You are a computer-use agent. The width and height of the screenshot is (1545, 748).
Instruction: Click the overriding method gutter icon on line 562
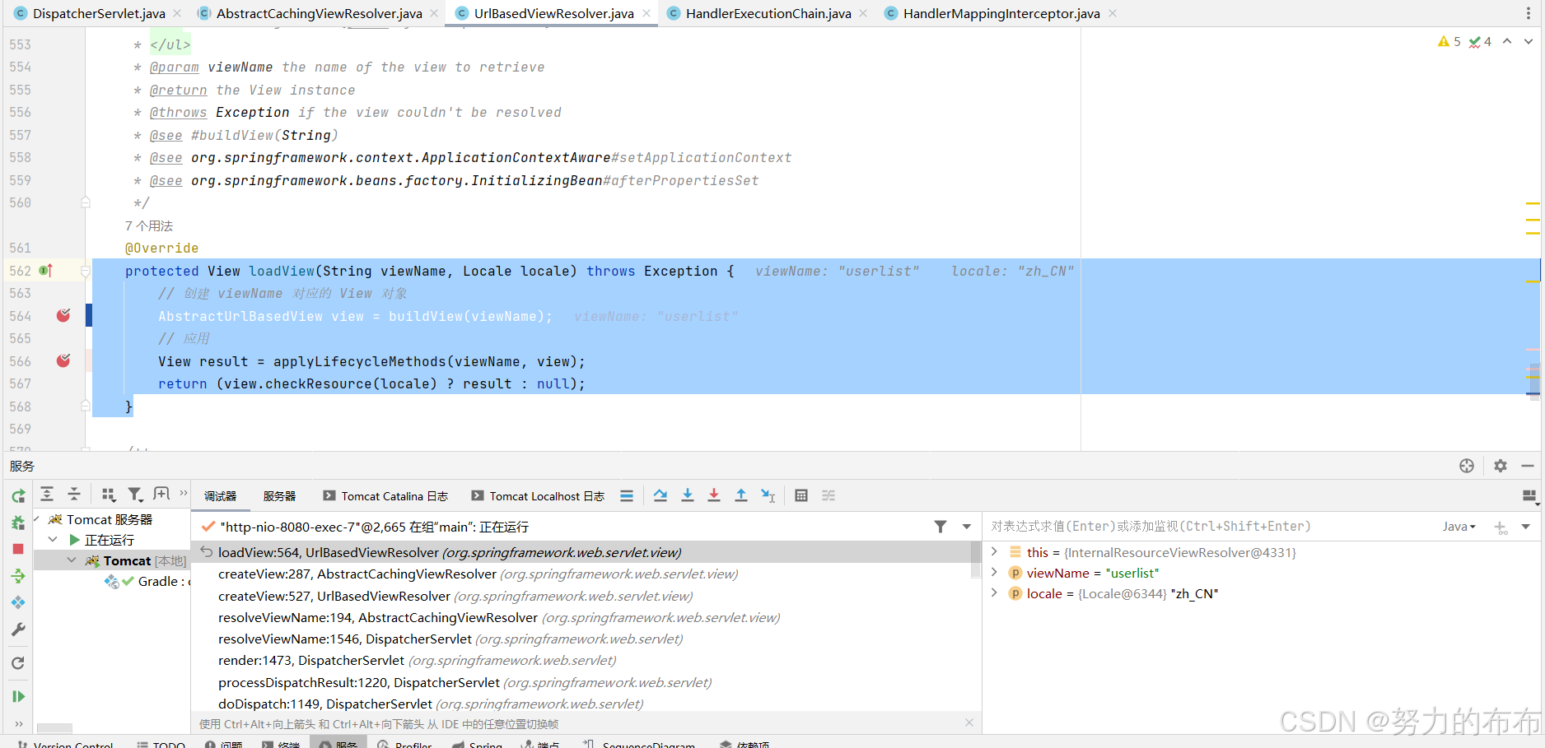pyautogui.click(x=45, y=271)
